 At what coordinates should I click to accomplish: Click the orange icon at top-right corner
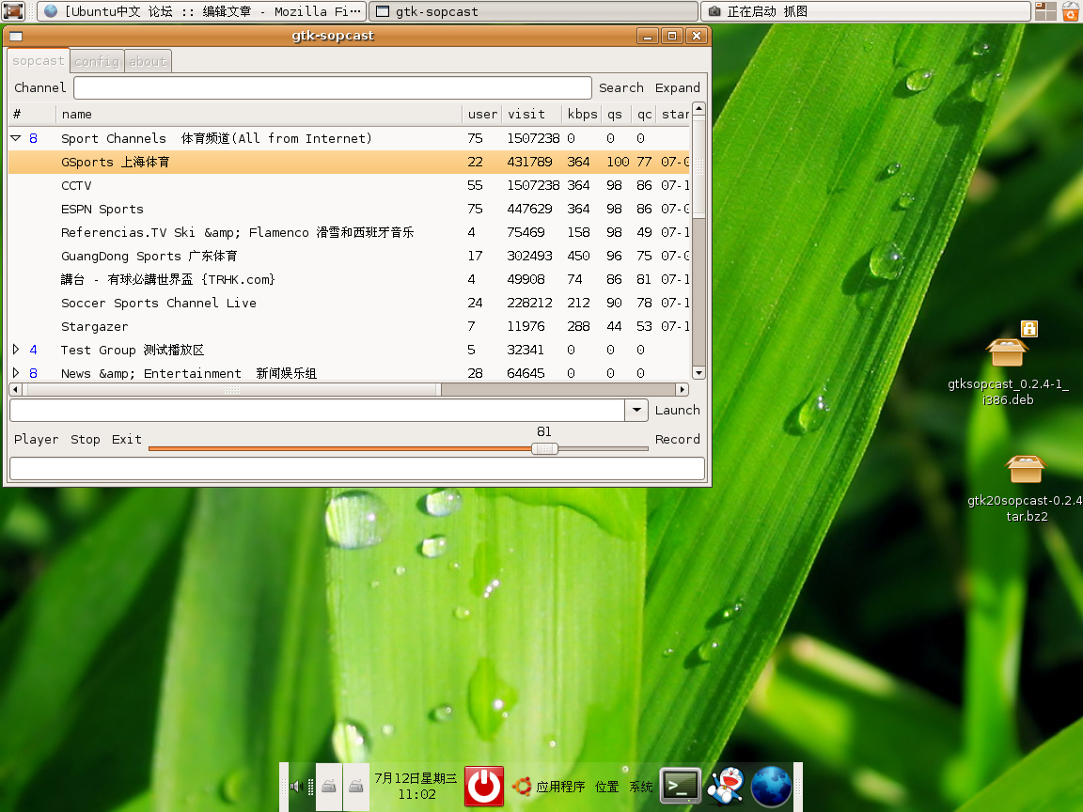tap(1071, 11)
